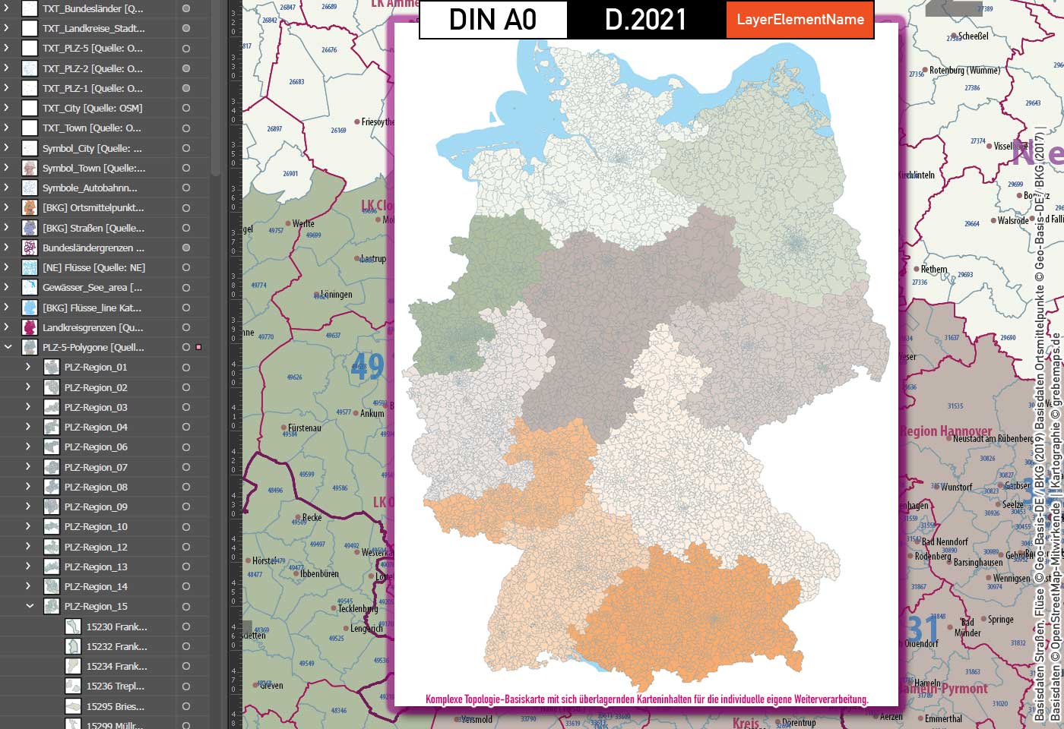Toggle visibility circle for PLZ-Region_01

(186, 367)
